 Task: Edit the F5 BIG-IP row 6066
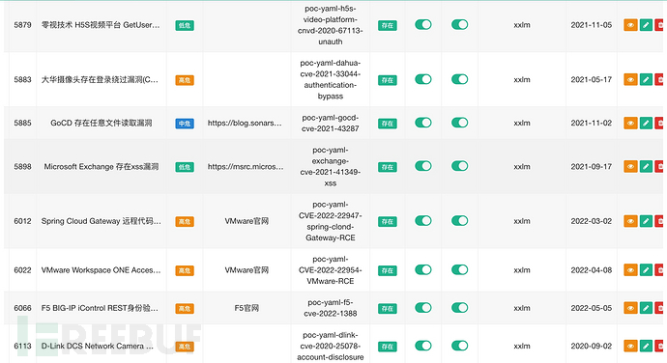(646, 308)
